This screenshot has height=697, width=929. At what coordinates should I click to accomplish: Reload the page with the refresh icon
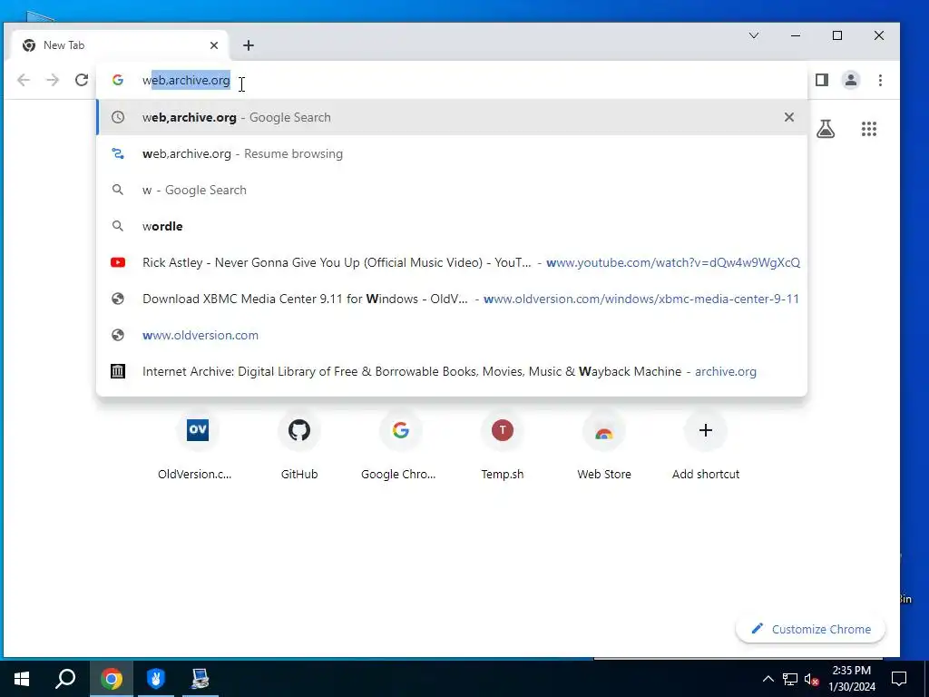coord(82,80)
